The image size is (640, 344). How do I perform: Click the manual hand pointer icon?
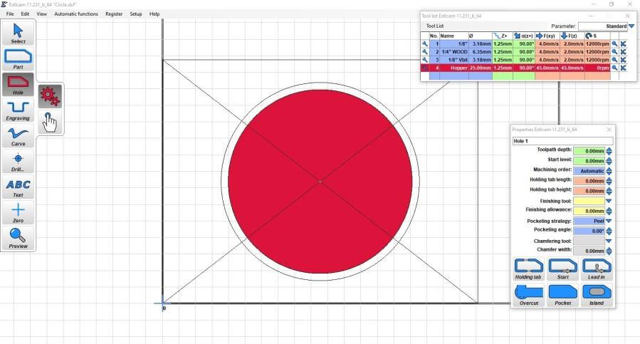tap(49, 122)
